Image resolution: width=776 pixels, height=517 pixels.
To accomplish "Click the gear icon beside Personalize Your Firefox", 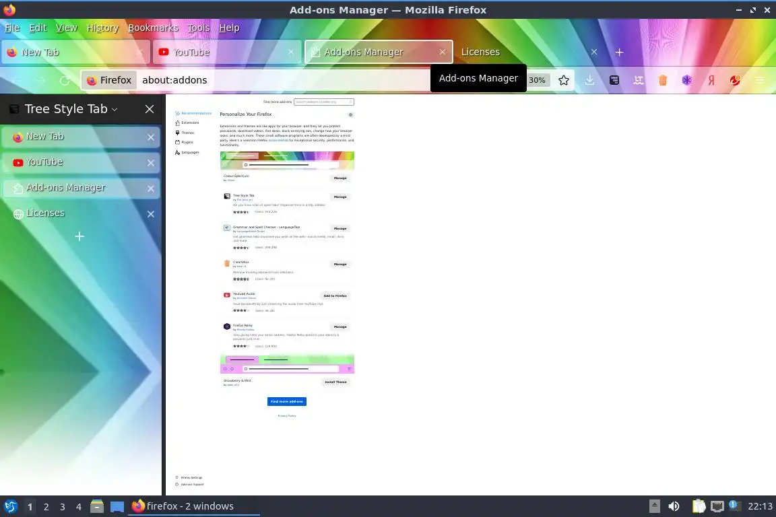I will point(350,115).
